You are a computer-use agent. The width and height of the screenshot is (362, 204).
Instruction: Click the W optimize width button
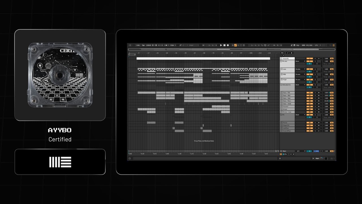pos(294,154)
